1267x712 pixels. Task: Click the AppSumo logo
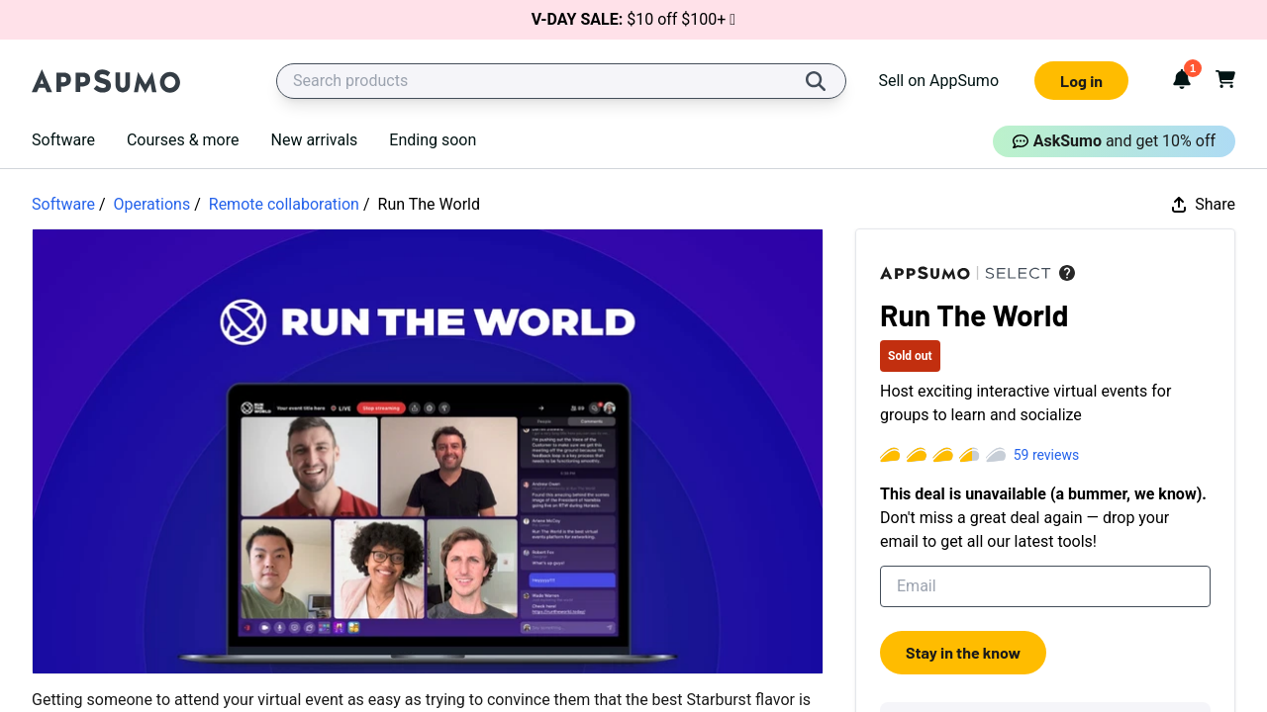106,81
